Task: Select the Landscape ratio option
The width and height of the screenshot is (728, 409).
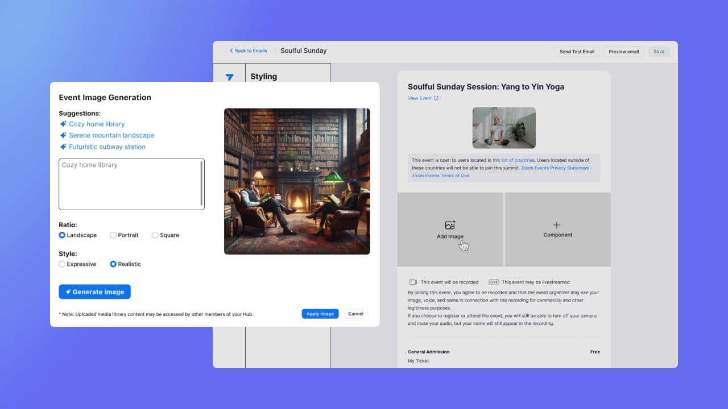Action: (63, 235)
